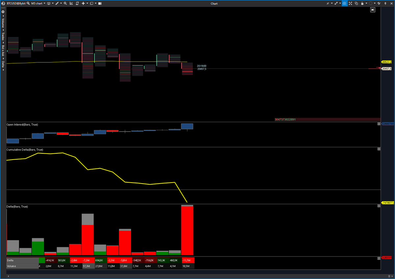
Task: Click the 743,9K delta cell
Action: pos(163,260)
